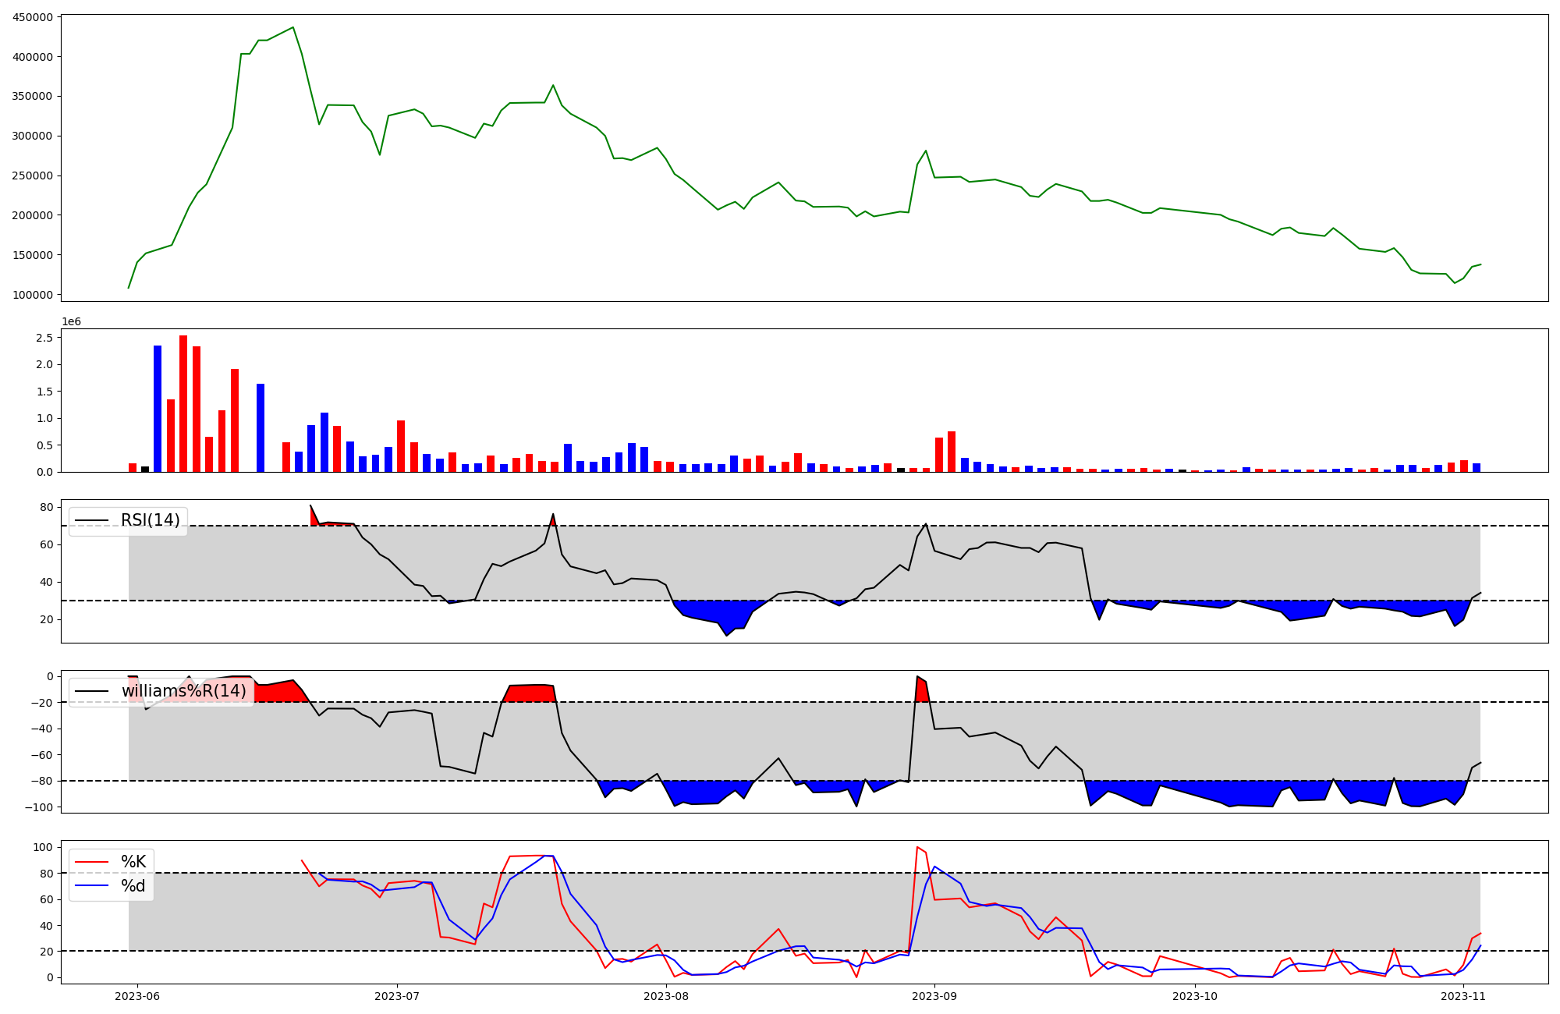The height and width of the screenshot is (1014, 1560).
Task: Click the 1e6 volume scale label
Action: pos(71,322)
